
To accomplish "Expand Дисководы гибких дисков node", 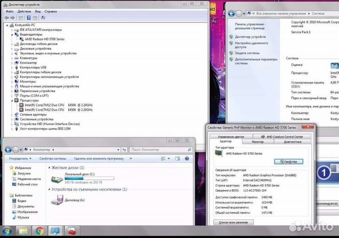I will click(12, 44).
